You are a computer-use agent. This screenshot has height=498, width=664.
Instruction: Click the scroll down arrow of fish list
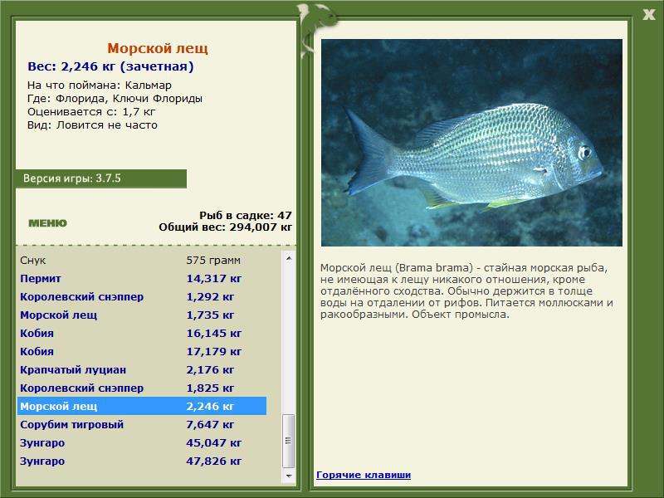click(289, 476)
